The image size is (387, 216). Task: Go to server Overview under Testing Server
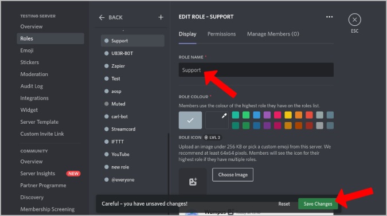tap(32, 26)
